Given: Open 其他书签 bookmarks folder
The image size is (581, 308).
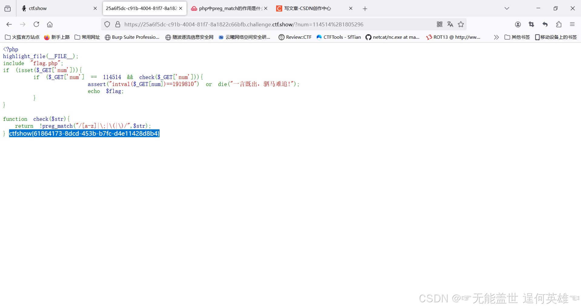Looking at the screenshot, I should pyautogui.click(x=517, y=37).
